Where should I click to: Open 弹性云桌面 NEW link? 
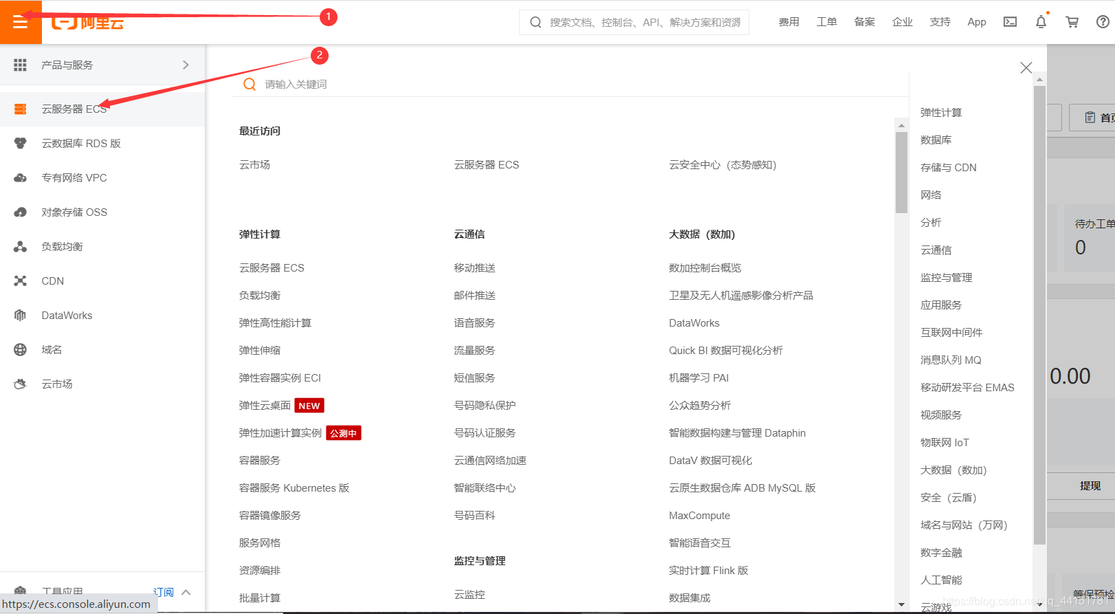281,405
